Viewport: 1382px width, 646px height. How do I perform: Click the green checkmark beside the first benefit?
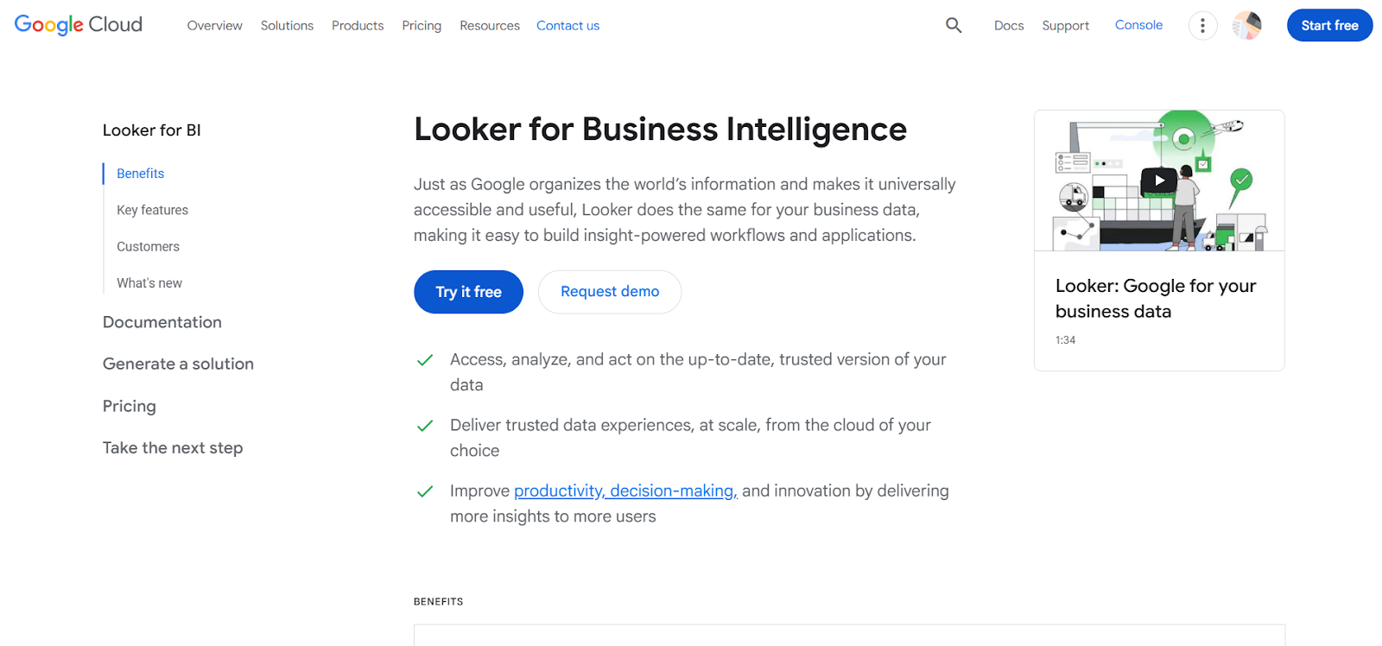click(424, 359)
